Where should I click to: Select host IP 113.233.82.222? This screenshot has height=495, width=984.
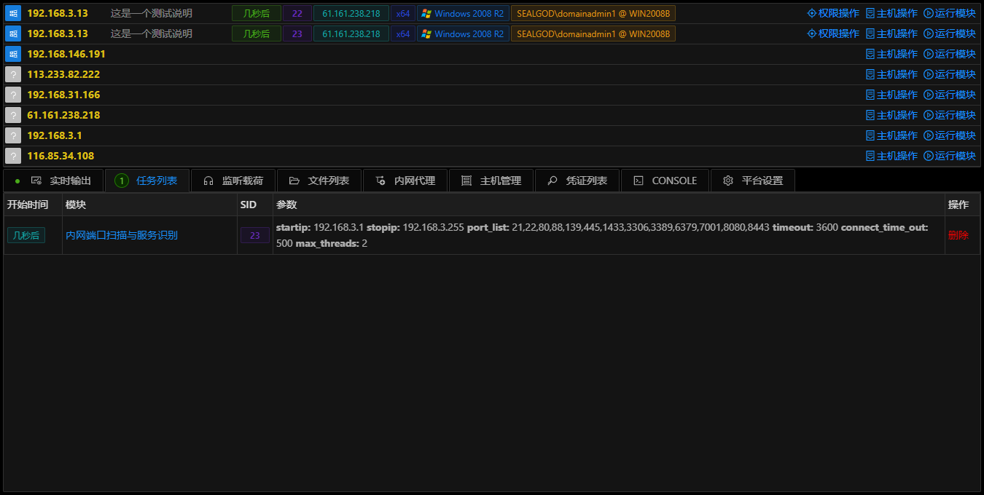click(63, 74)
